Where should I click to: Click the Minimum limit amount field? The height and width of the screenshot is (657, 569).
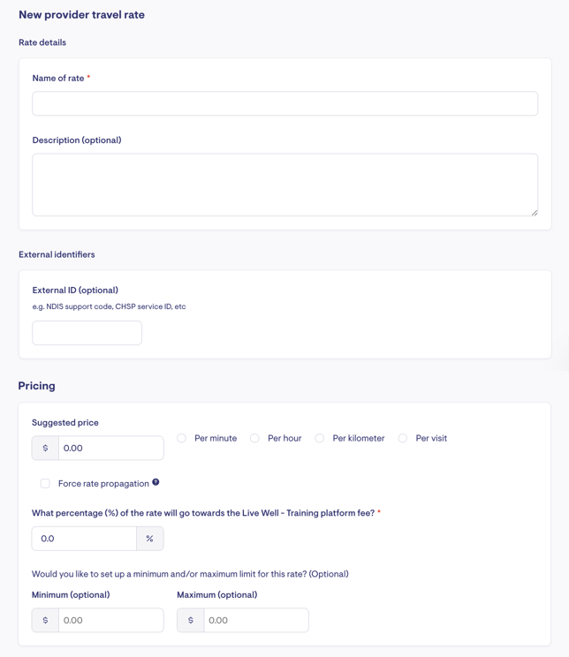click(x=111, y=620)
